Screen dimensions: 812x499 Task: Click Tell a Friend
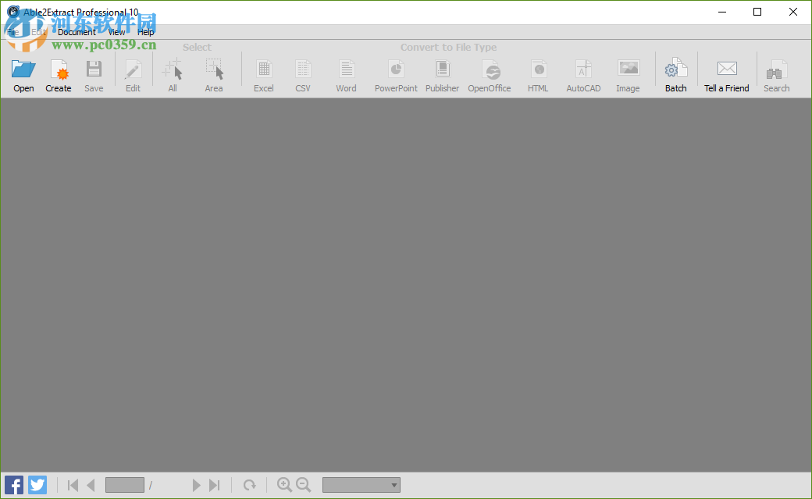click(x=726, y=74)
